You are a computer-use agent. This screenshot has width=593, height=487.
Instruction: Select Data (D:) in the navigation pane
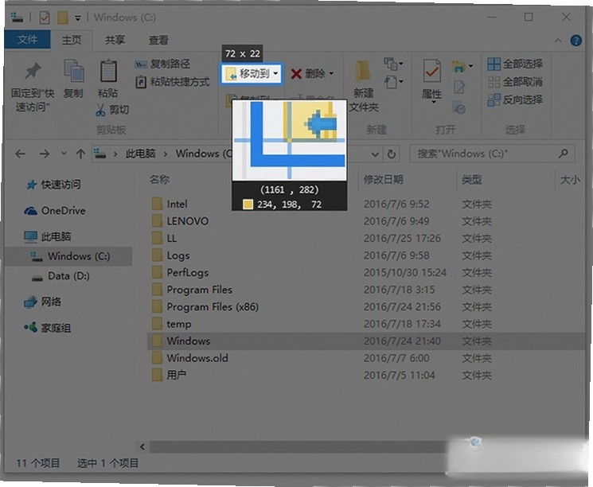click(68, 276)
